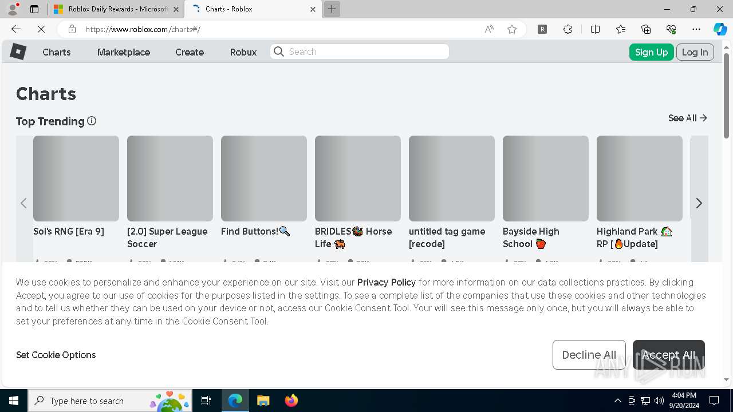
Task: Open File Explorer from taskbar
Action: coord(263,401)
